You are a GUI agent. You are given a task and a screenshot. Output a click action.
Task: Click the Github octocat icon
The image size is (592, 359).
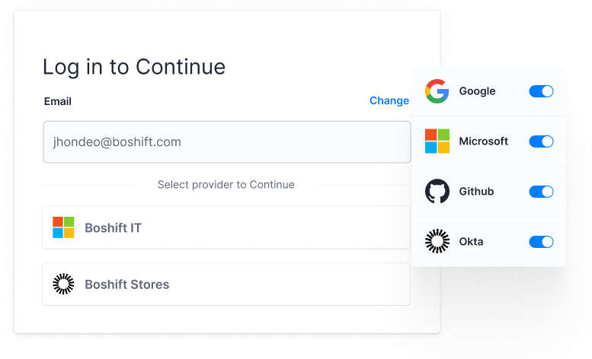437,192
